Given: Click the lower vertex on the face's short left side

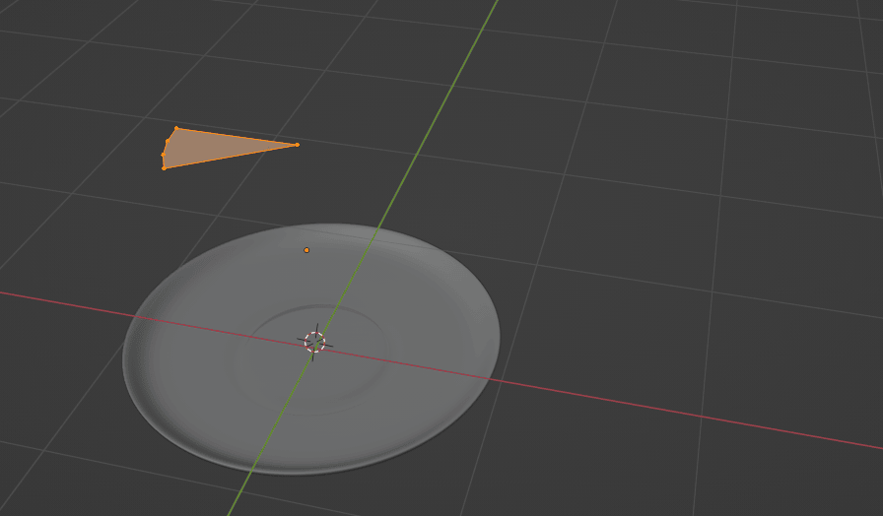Looking at the screenshot, I should [x=163, y=155].
